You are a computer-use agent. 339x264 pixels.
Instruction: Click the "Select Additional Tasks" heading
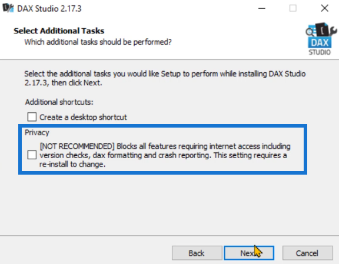coord(59,31)
